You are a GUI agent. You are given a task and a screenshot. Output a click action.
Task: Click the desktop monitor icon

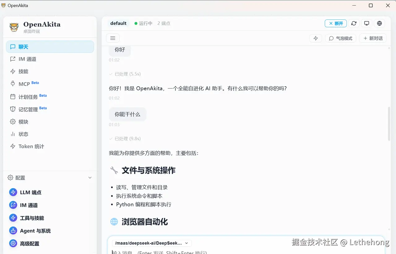(x=367, y=23)
